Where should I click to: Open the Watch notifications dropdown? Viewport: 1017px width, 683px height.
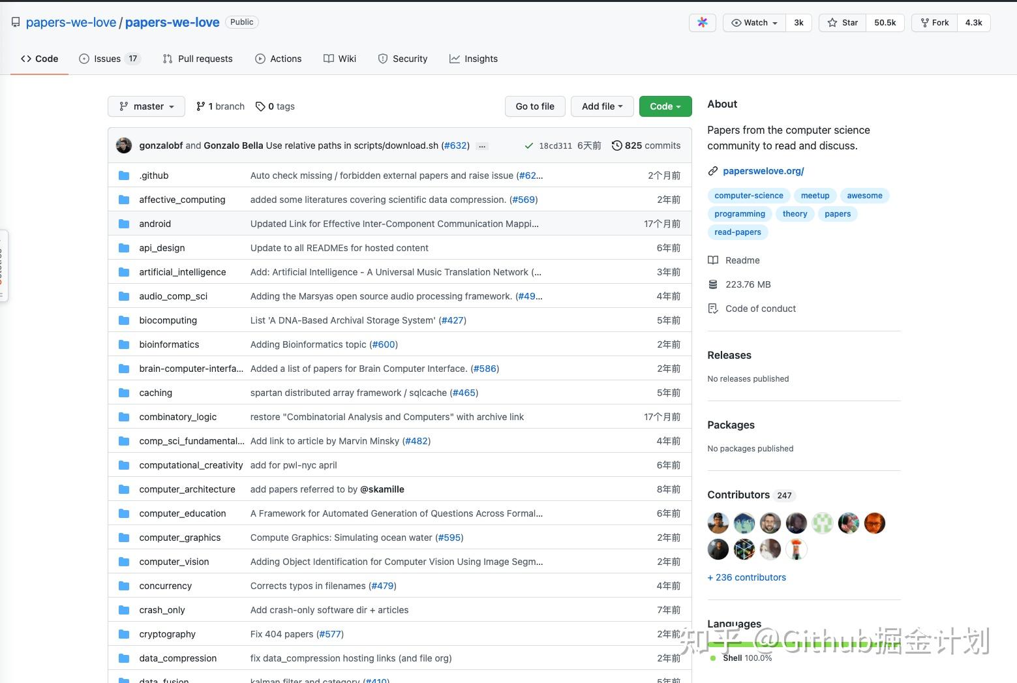(x=755, y=23)
